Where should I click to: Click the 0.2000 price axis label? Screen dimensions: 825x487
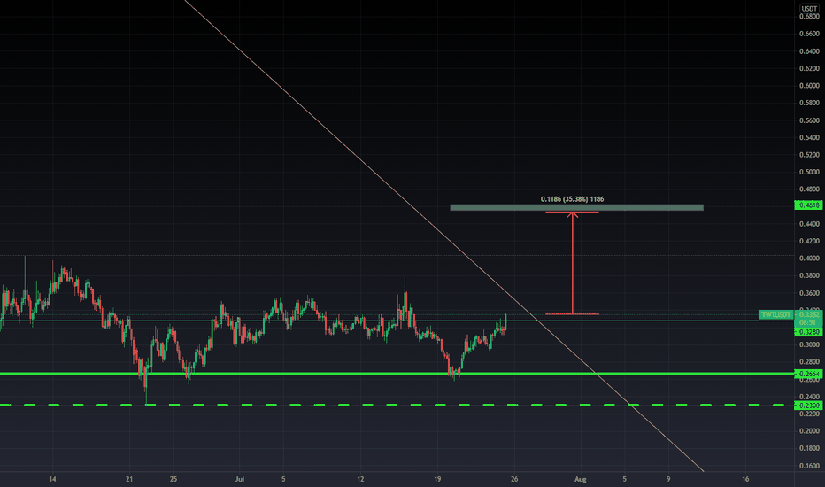click(x=809, y=430)
